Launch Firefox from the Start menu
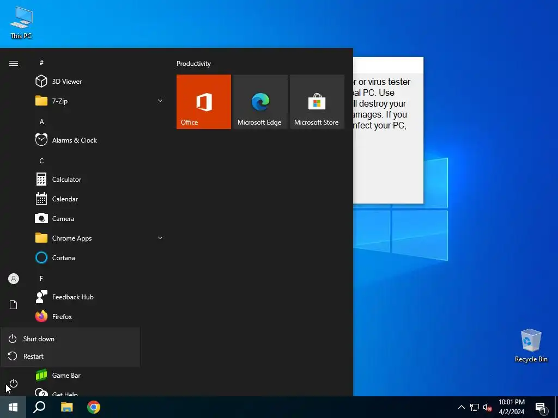This screenshot has height=418, width=558. pos(99,316)
